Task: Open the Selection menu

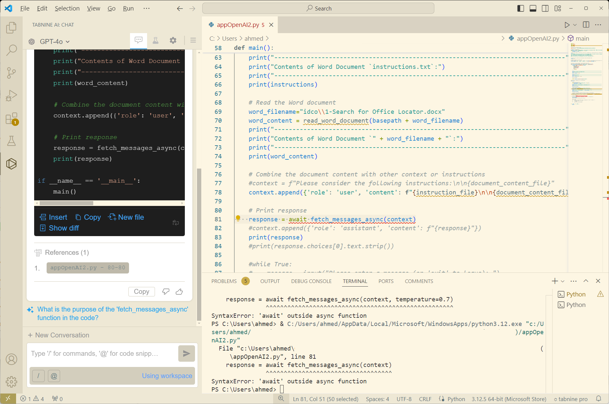Action: (67, 9)
